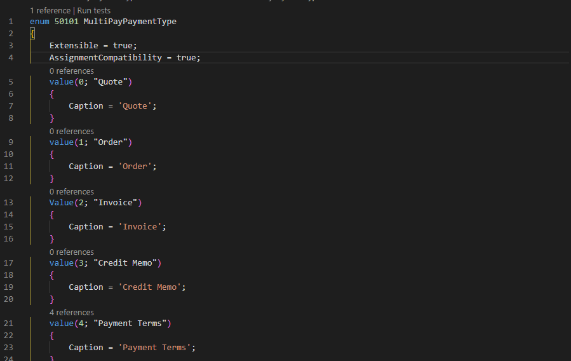Place cursor in 'Credit Memo' caption string
The width and height of the screenshot is (571, 361).
152,287
